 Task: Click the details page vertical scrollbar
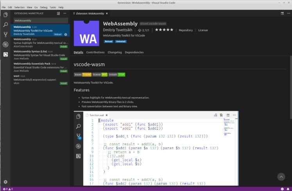pos(291,87)
